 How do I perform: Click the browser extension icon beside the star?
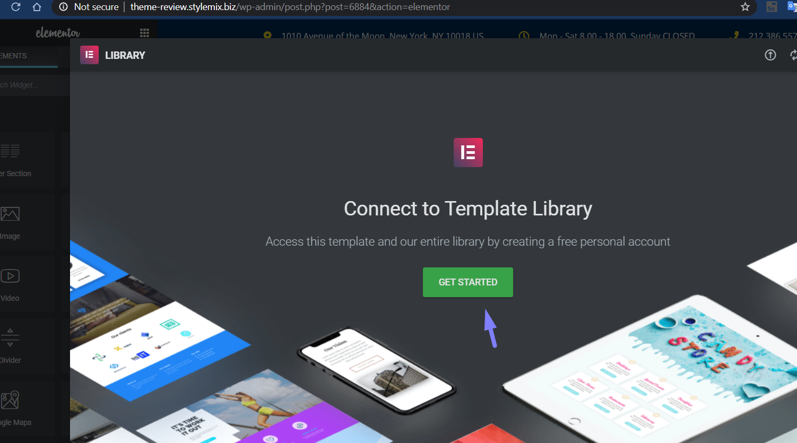click(x=772, y=7)
